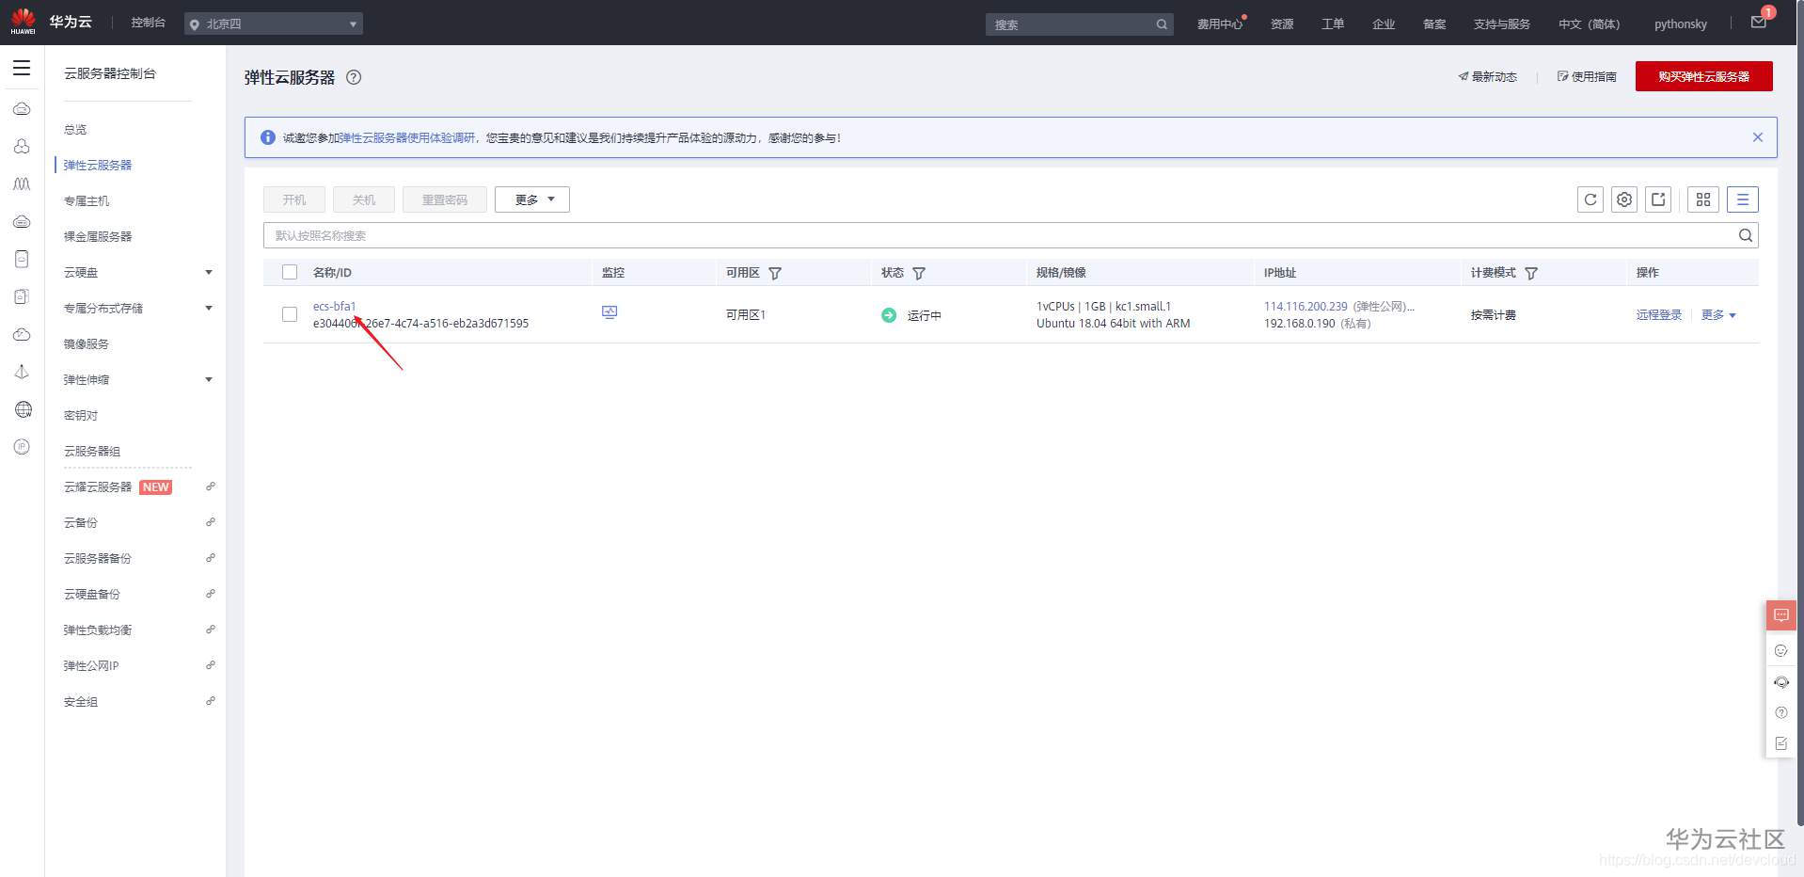Filter by billing mode funnel icon
The width and height of the screenshot is (1804, 877).
click(x=1531, y=273)
